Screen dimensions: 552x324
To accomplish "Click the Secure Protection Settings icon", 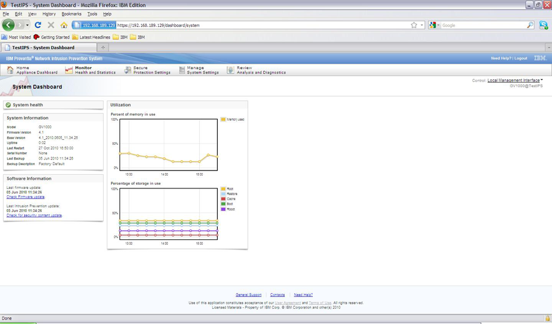I will [x=128, y=70].
